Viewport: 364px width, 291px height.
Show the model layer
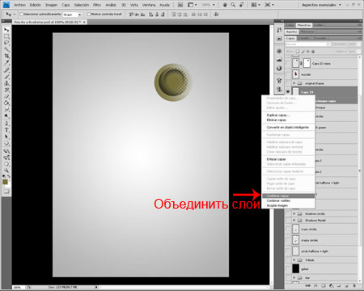288,74
